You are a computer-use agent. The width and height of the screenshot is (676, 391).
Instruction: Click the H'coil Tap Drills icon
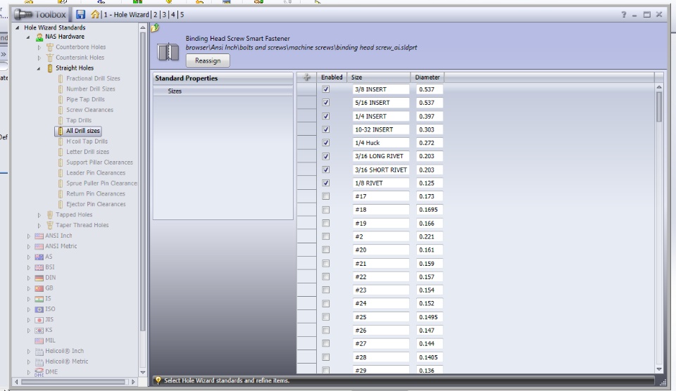61,141
